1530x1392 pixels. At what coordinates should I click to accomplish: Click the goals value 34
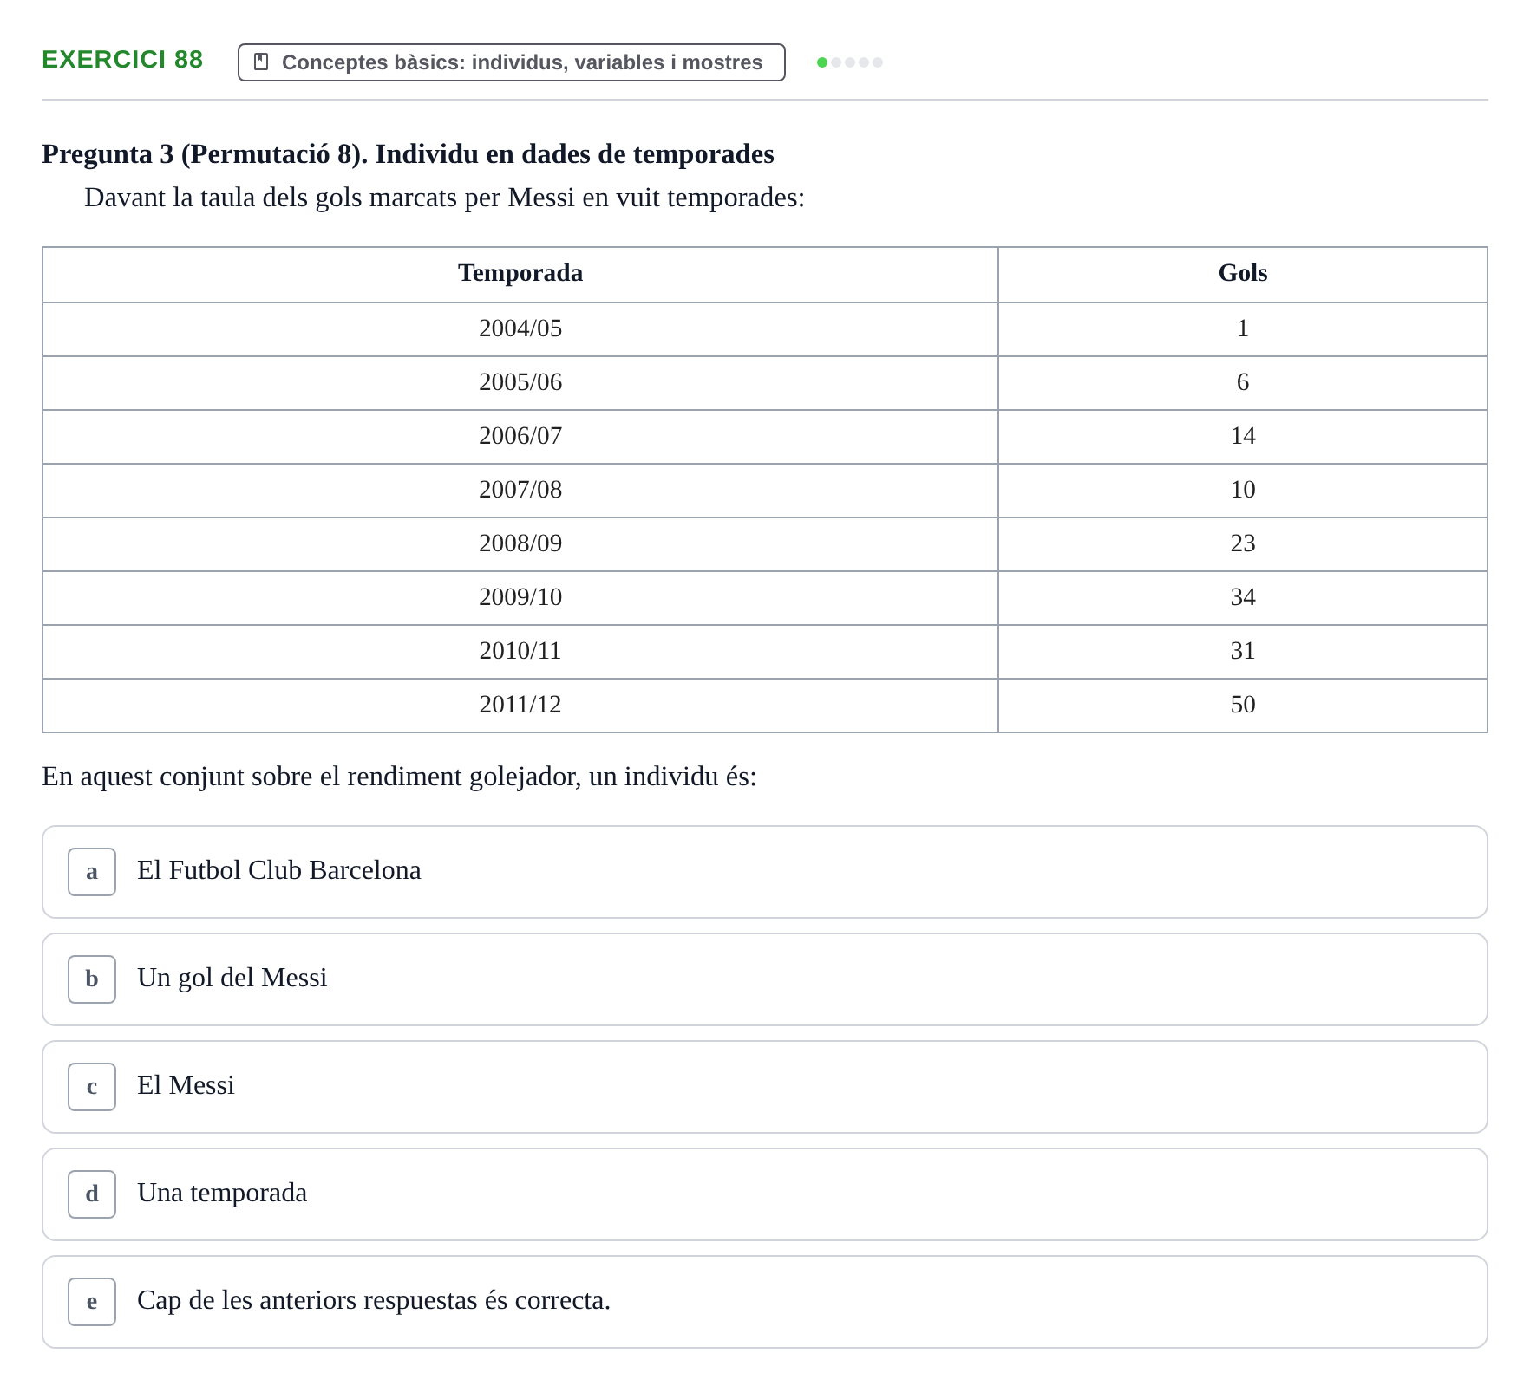click(x=1243, y=597)
